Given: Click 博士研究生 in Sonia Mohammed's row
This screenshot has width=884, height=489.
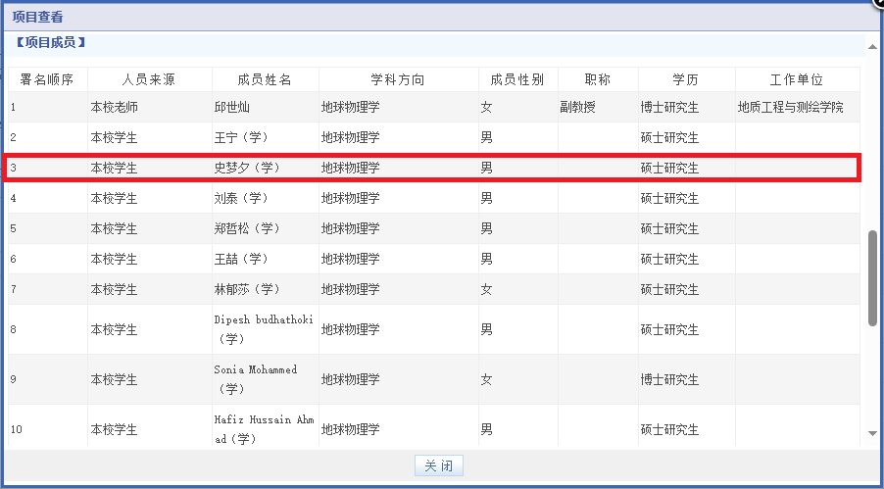Looking at the screenshot, I should [x=669, y=379].
